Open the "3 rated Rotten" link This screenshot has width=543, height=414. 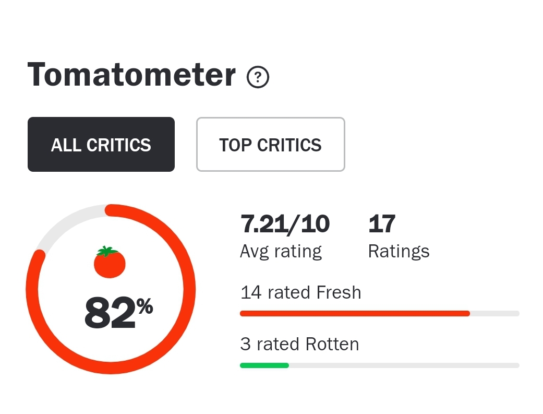click(x=299, y=344)
